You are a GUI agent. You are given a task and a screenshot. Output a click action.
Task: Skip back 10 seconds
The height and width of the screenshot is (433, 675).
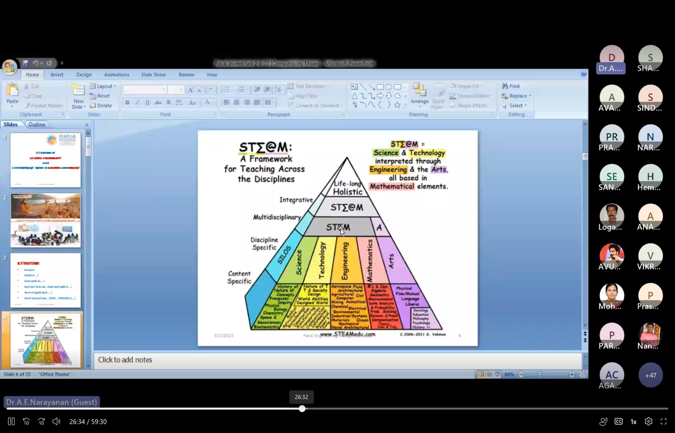click(26, 421)
